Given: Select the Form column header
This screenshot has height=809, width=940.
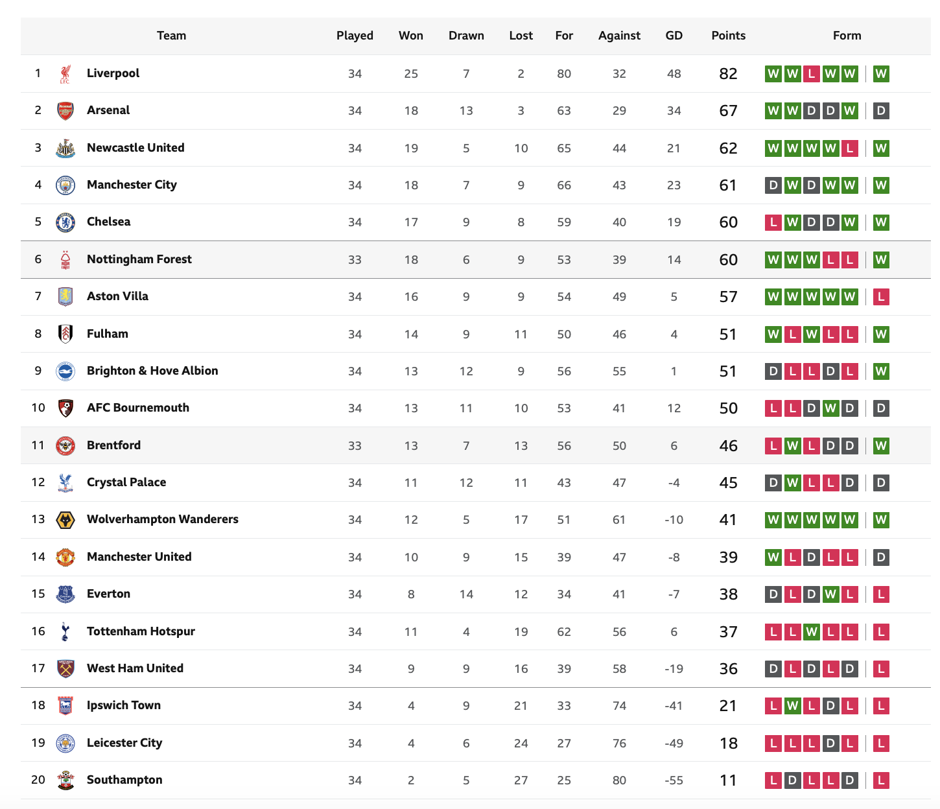Looking at the screenshot, I should [847, 36].
